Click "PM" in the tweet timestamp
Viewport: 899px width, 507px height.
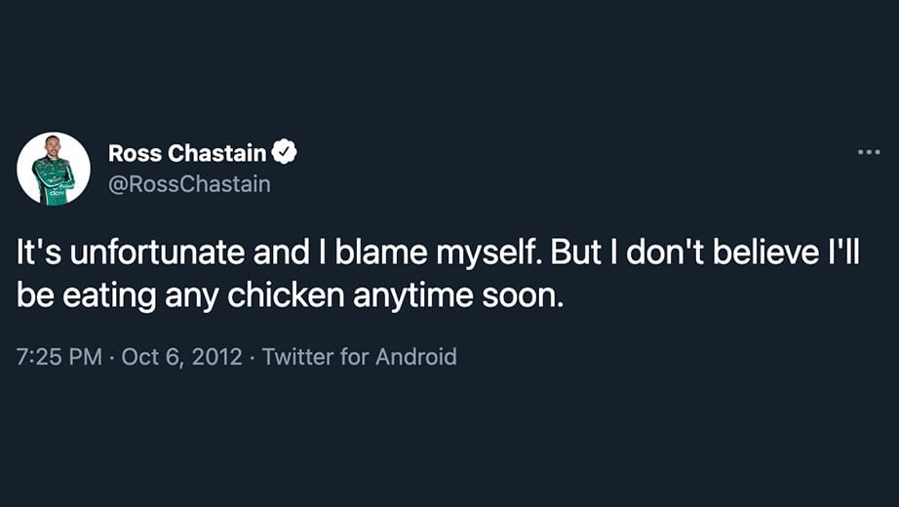(85, 357)
